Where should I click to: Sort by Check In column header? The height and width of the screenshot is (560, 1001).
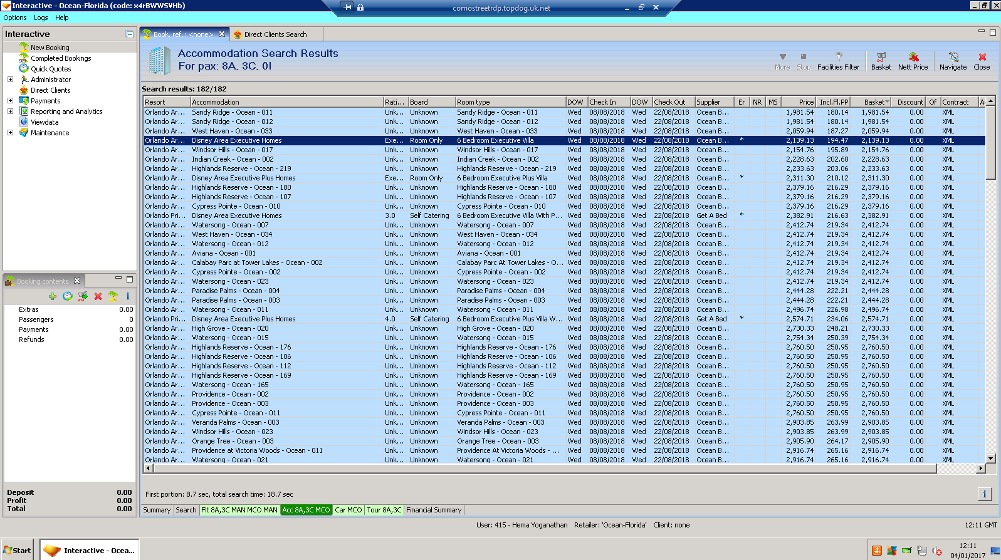click(608, 101)
